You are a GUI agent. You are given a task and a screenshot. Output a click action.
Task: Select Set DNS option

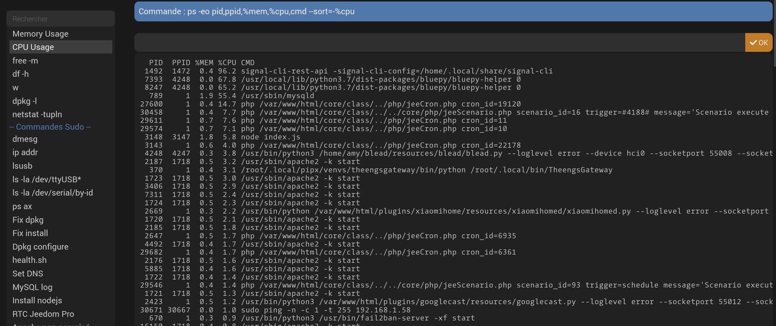(x=27, y=273)
